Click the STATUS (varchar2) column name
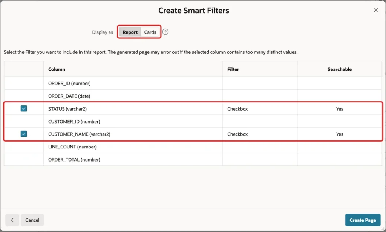This screenshot has width=386, height=232. (67, 109)
